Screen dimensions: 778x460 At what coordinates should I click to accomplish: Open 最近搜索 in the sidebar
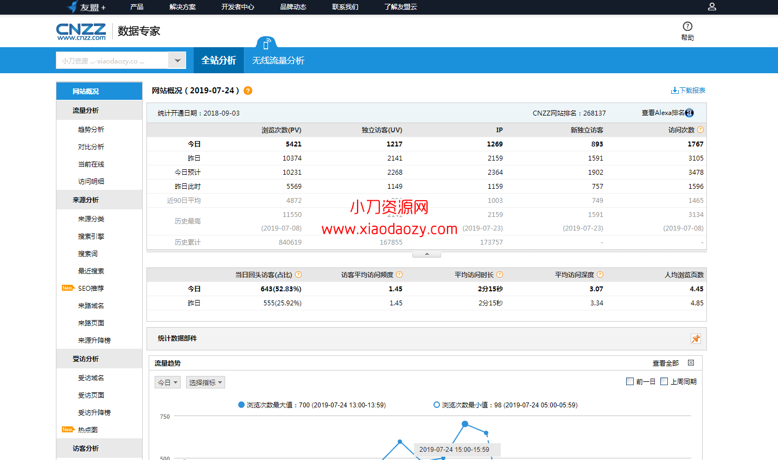click(x=91, y=271)
